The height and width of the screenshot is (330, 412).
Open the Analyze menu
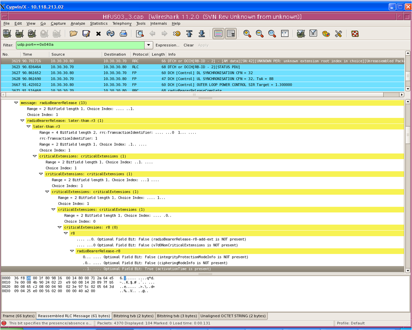click(x=78, y=23)
